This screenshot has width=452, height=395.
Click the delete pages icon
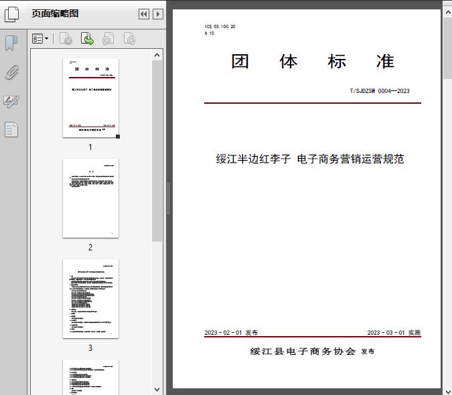(x=66, y=39)
